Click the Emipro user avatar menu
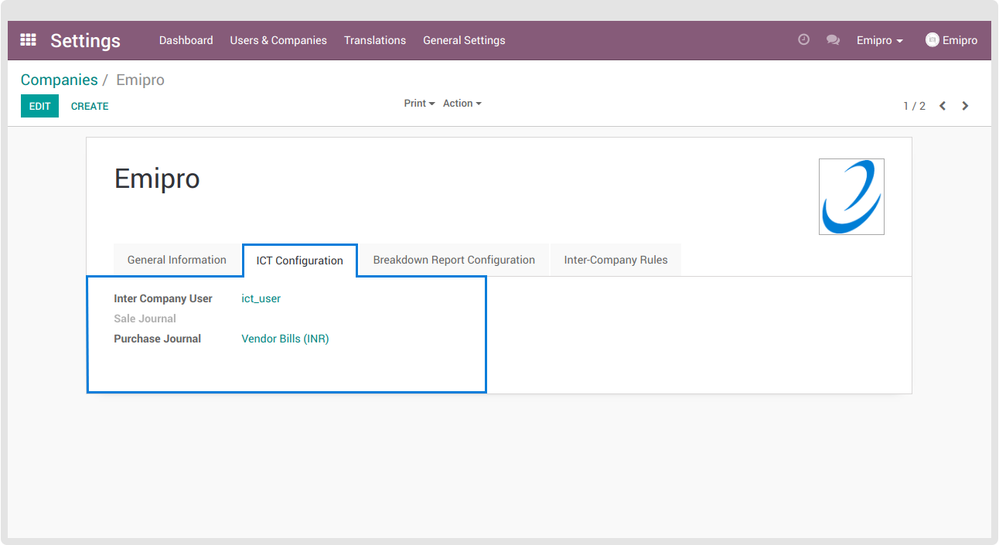This screenshot has height=545, width=999. (951, 40)
